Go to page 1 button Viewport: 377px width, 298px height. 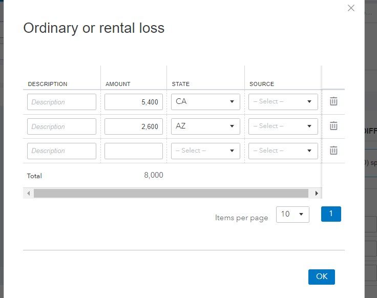pos(331,214)
